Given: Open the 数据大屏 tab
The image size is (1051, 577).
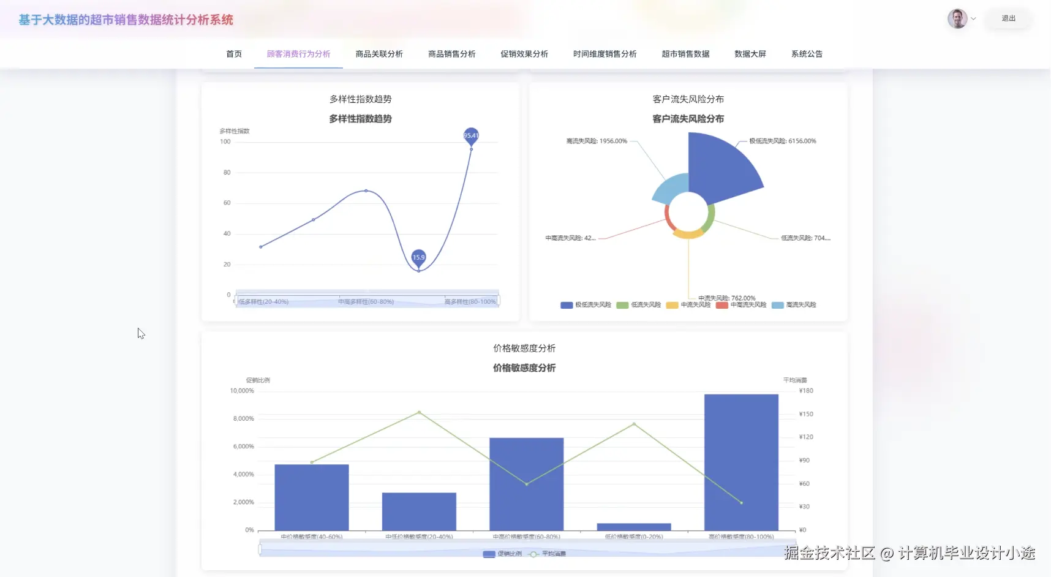Looking at the screenshot, I should pos(750,54).
